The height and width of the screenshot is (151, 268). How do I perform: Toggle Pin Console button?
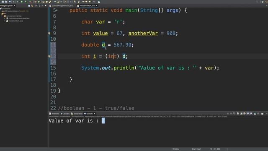click(x=255, y=114)
